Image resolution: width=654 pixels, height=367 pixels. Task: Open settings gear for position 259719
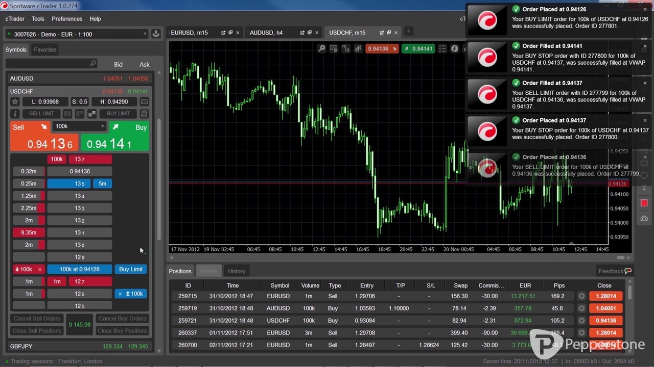click(581, 308)
